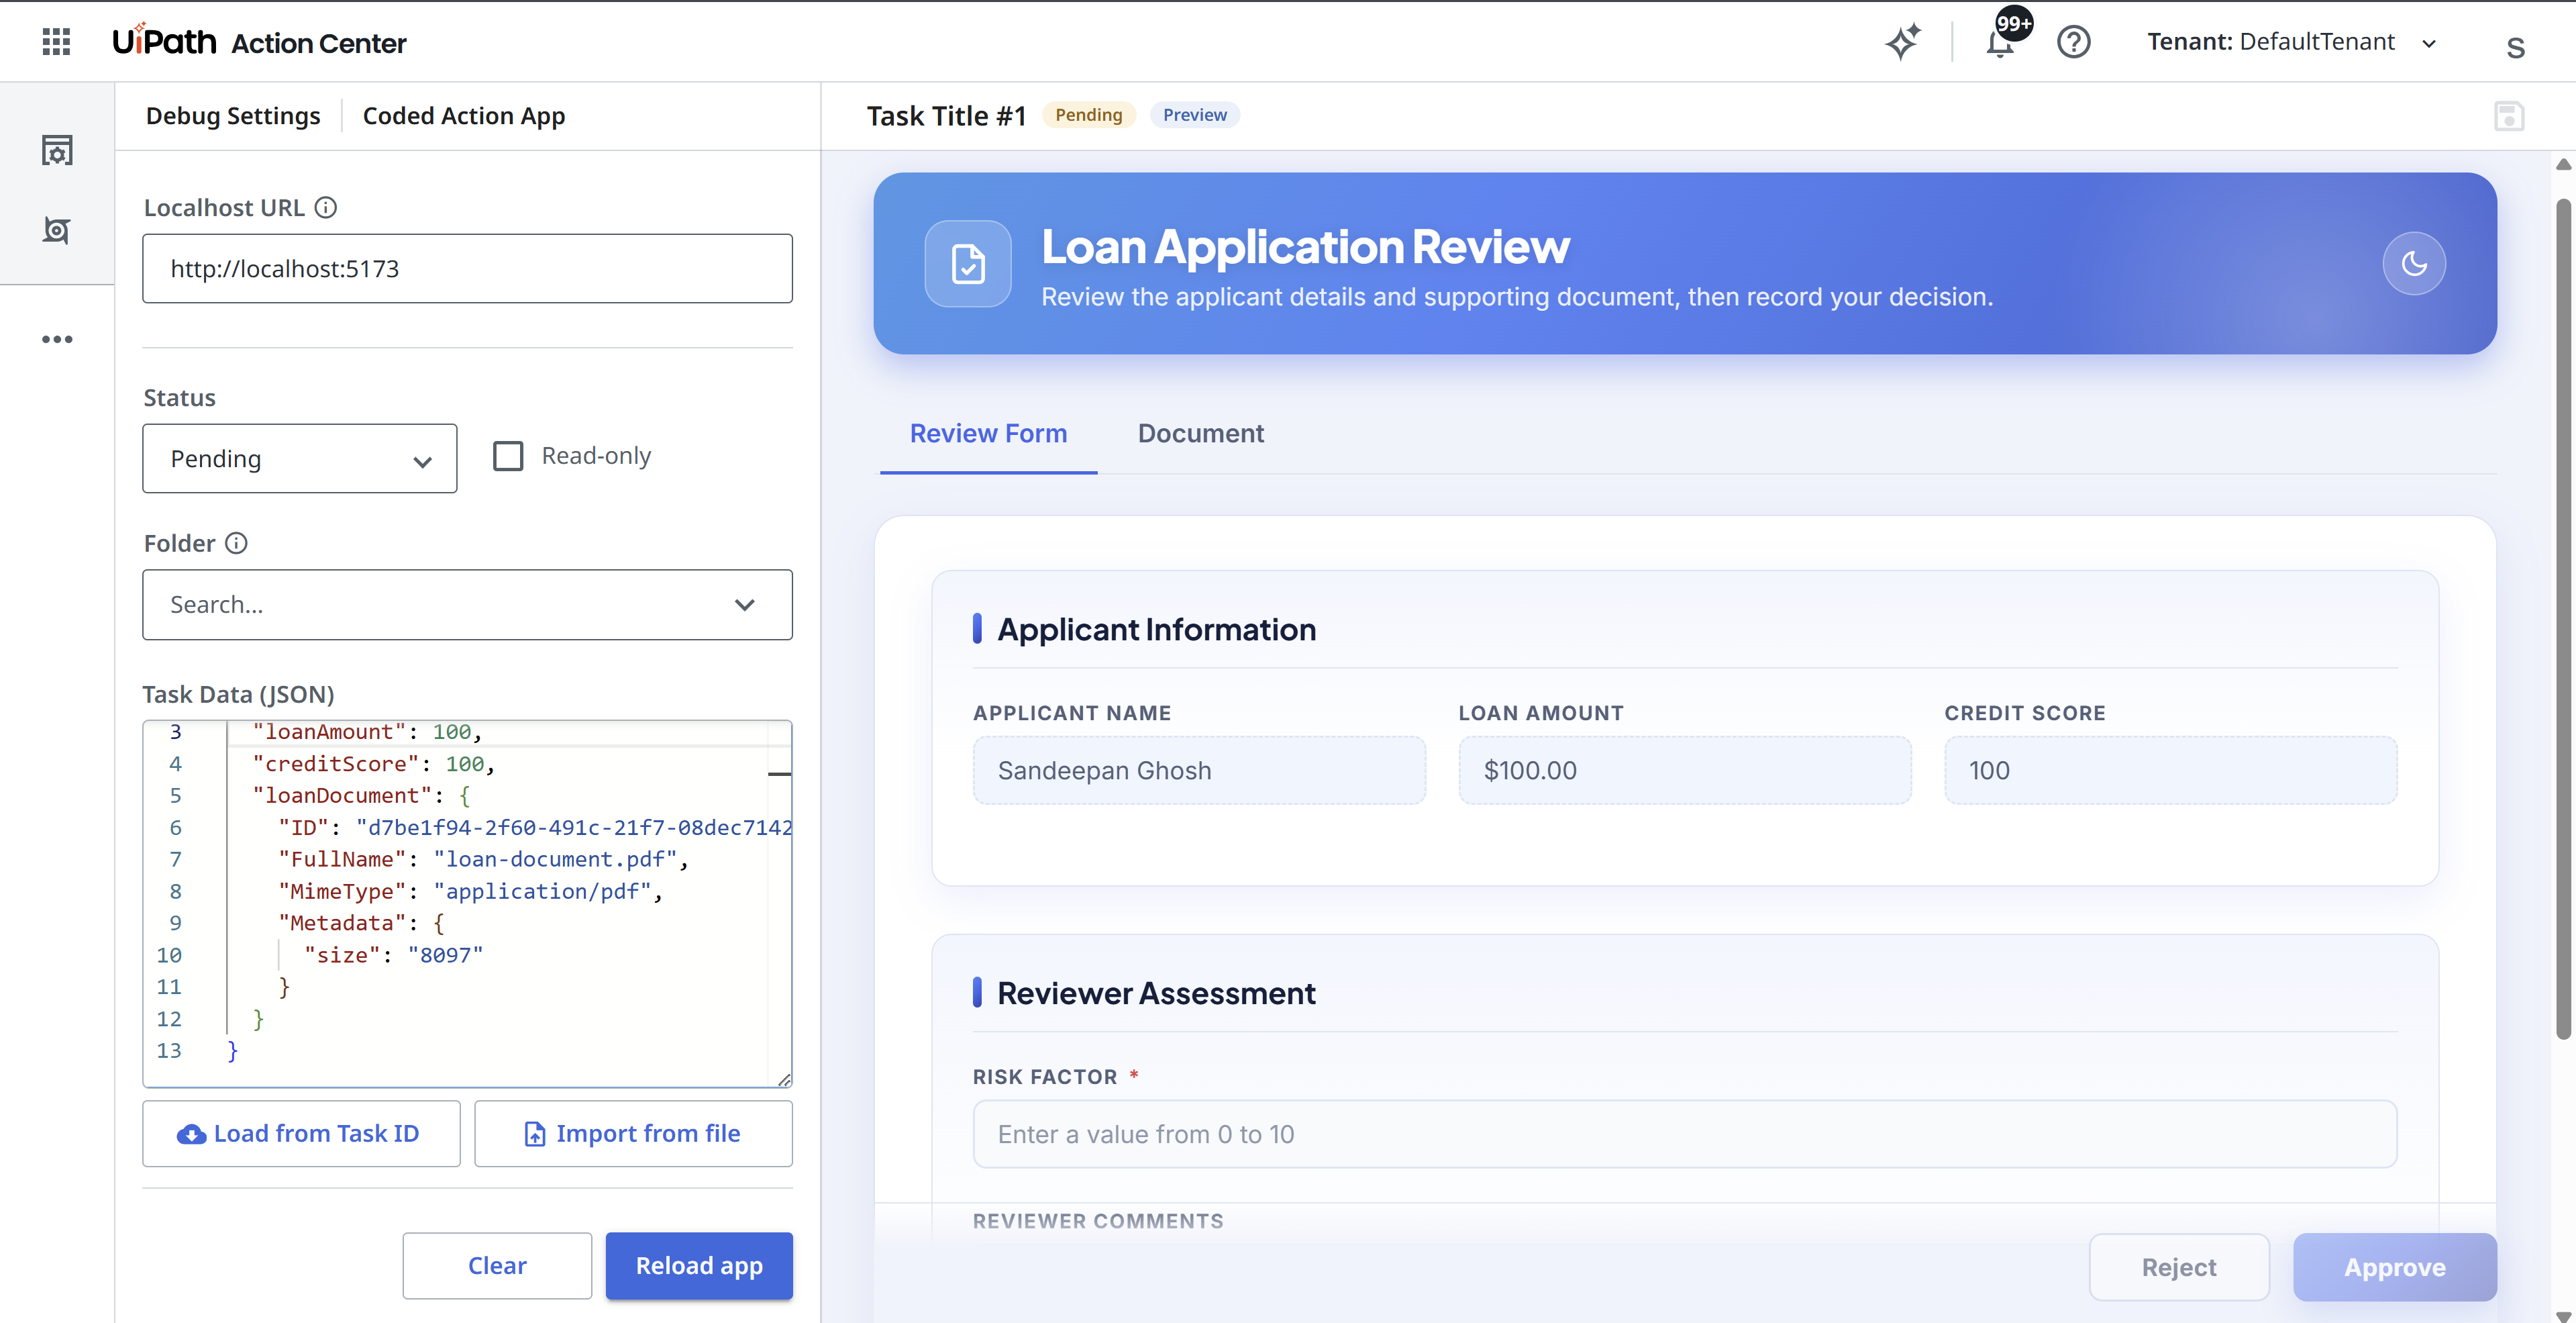Click the Preview badge

point(1194,115)
